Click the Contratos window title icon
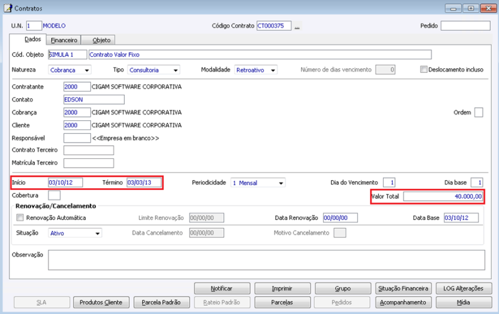Viewport: 499px width, 314px height. (x=7, y=8)
